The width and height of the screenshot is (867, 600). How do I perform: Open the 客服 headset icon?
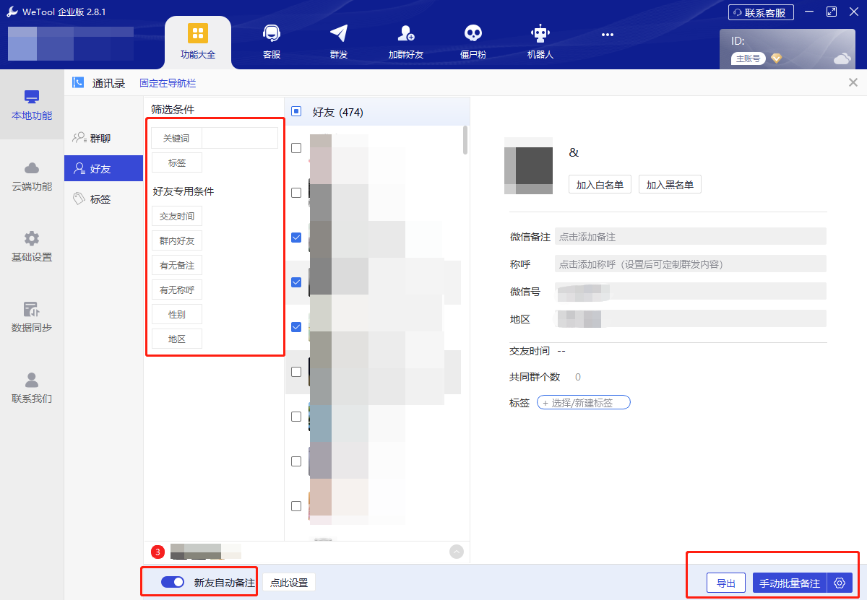(x=272, y=33)
